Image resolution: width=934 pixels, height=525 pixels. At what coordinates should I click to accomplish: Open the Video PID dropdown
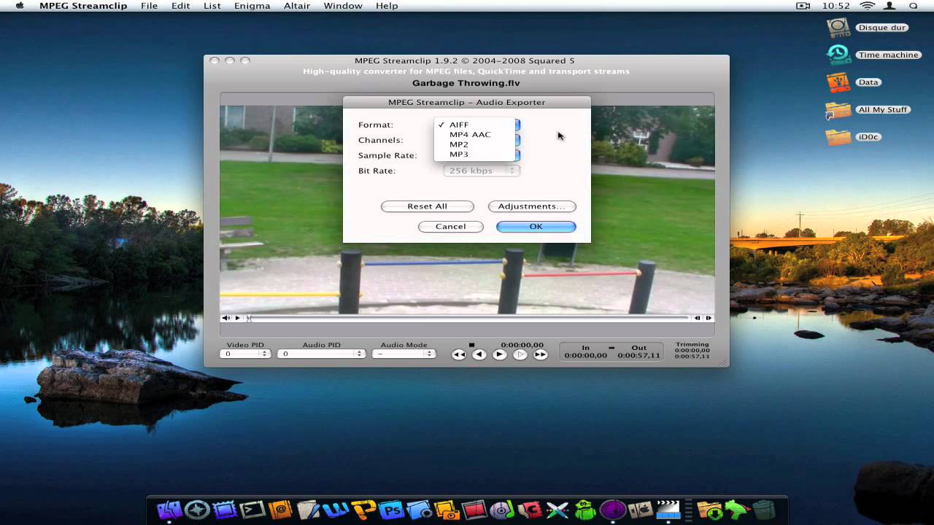[245, 354]
